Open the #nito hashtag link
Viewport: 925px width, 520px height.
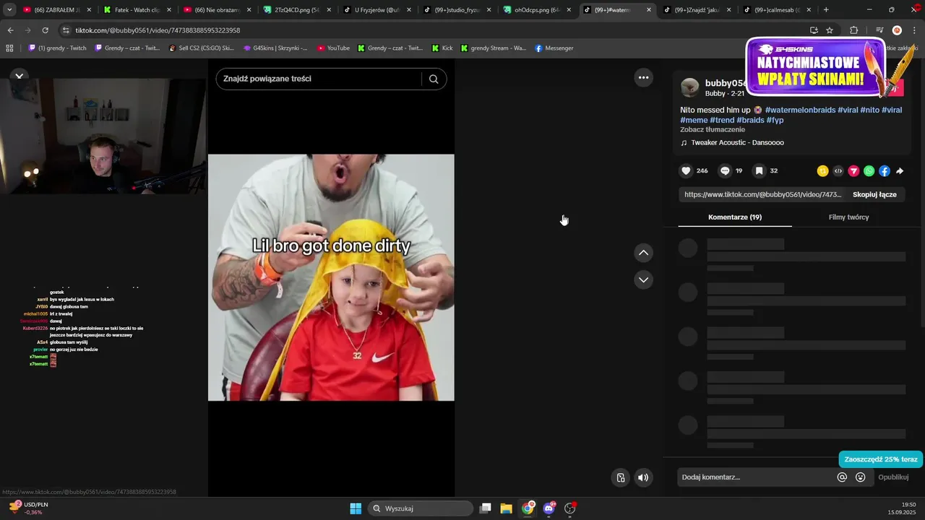869,110
